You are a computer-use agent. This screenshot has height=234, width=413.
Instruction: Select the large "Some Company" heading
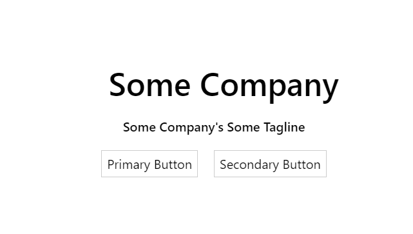(x=224, y=86)
